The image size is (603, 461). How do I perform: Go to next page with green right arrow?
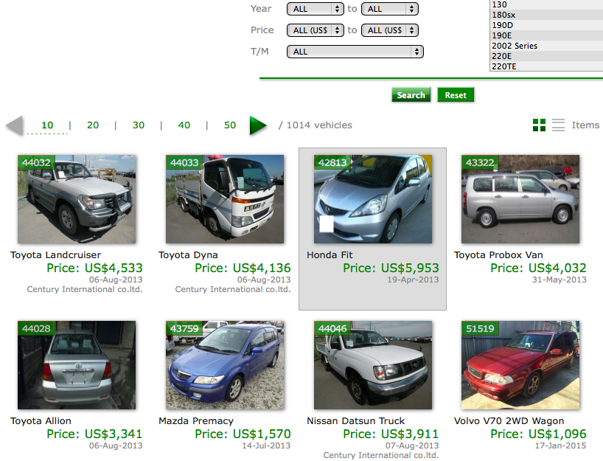pos(258,125)
